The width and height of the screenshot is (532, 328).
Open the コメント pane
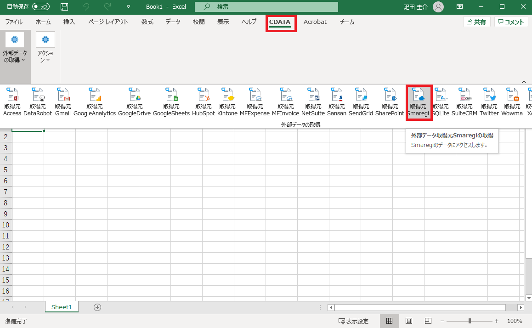point(510,21)
